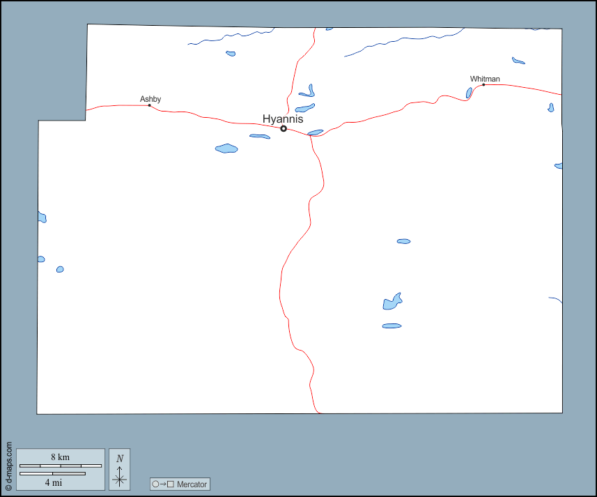Screen dimensions: 597x497
Task: Click the Whitman town dot marker
Action: 483,85
